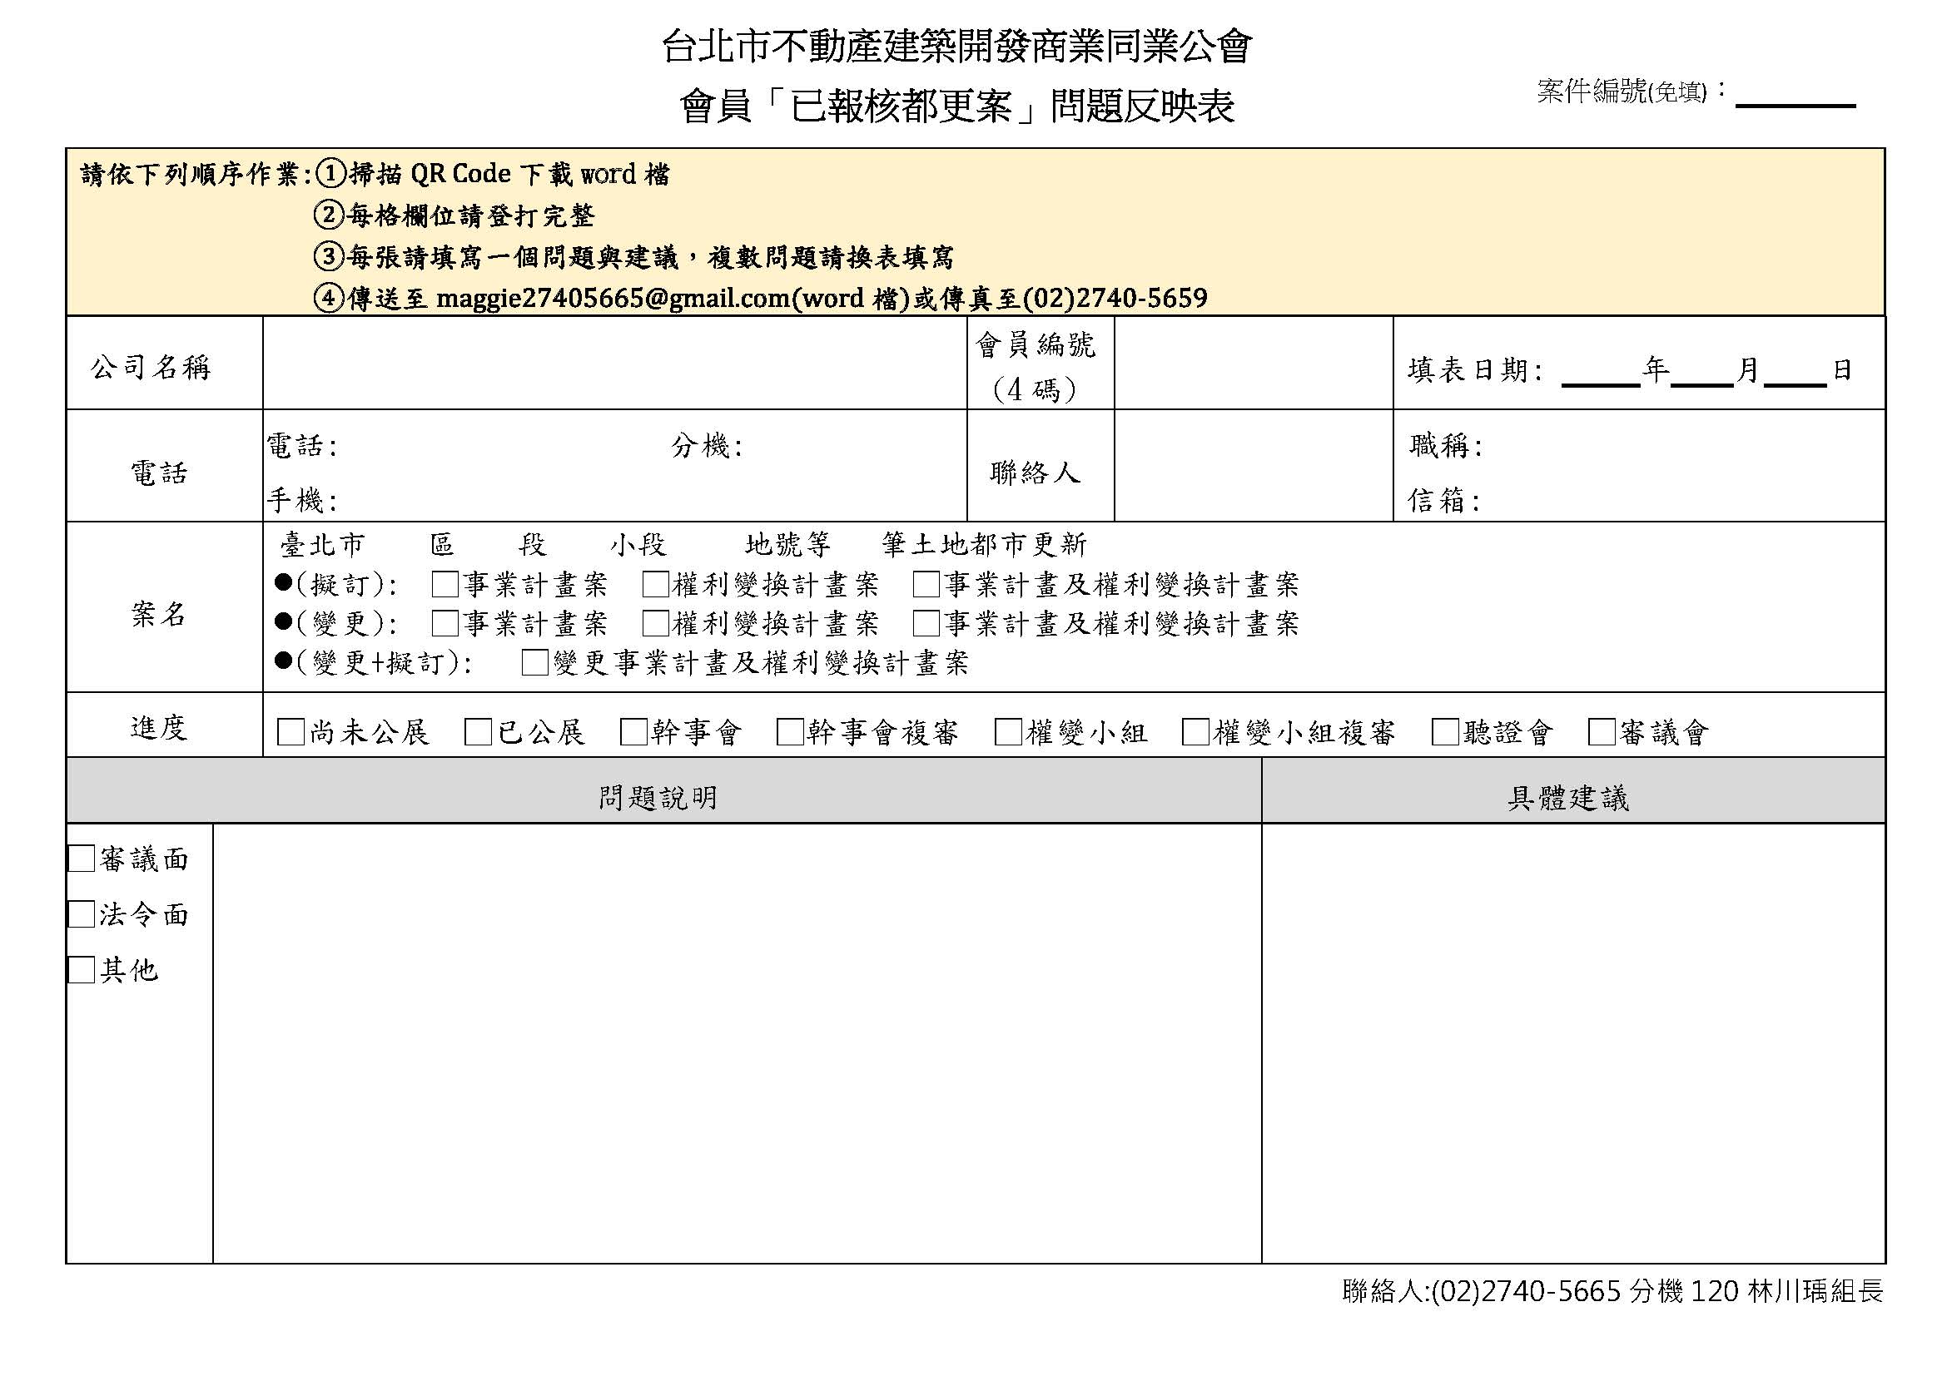The image size is (1947, 1376).
Task: Tick the 幹事會複審 checkbox
Action: (x=789, y=732)
